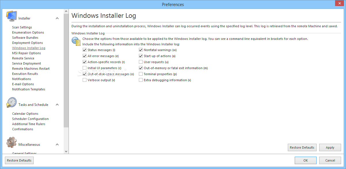Click the Apply button
The height and width of the screenshot is (169, 346).
[x=330, y=147]
